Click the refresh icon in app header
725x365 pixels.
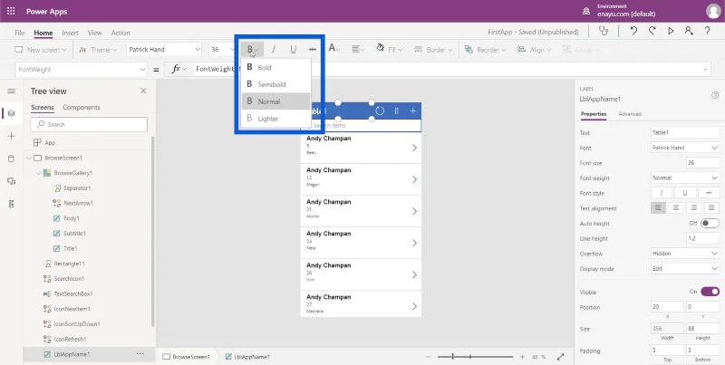380,110
